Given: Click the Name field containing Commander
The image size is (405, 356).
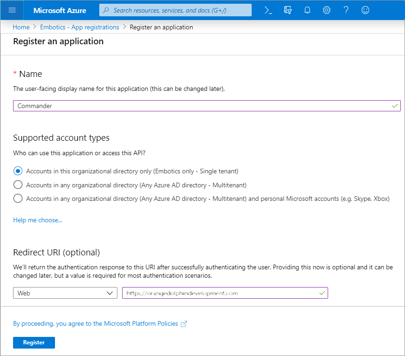Looking at the screenshot, I should pyautogui.click(x=206, y=106).
